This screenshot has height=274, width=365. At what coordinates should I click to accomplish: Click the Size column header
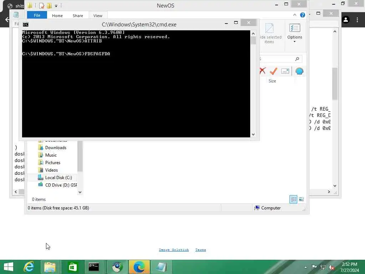pos(272,81)
